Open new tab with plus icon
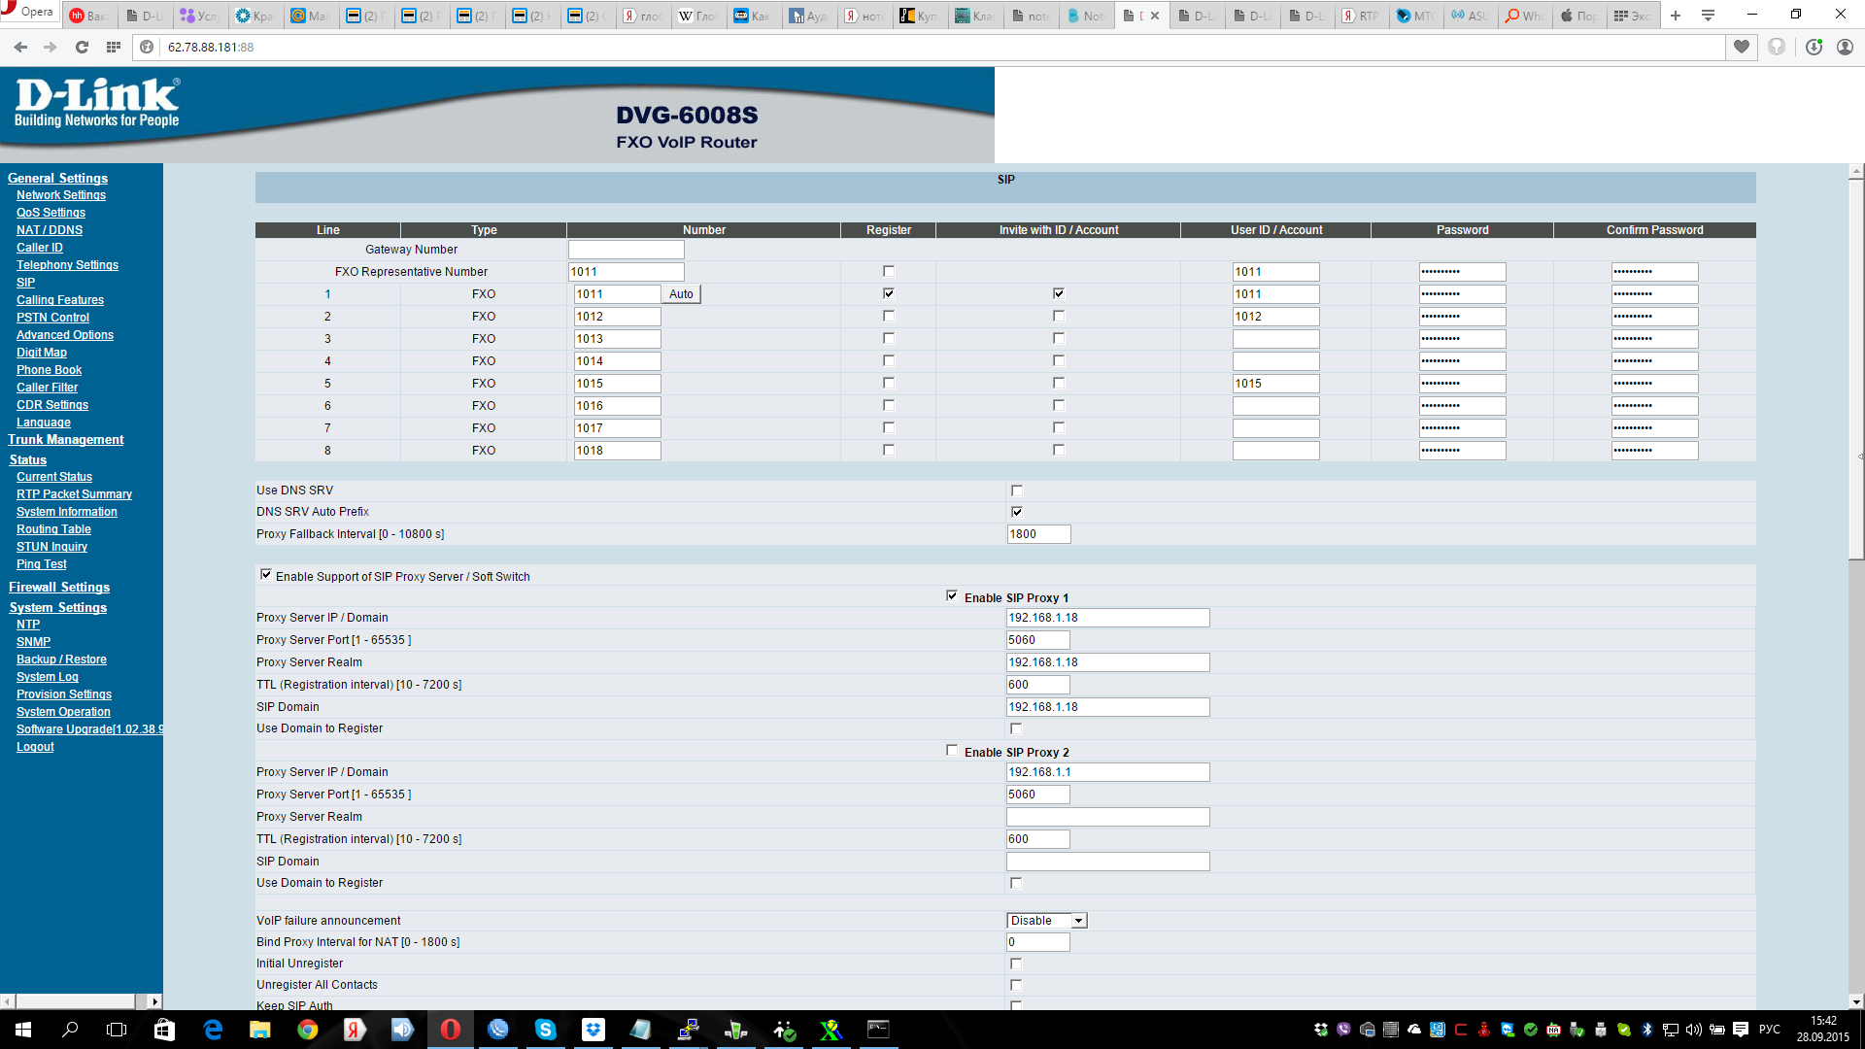 [x=1676, y=16]
